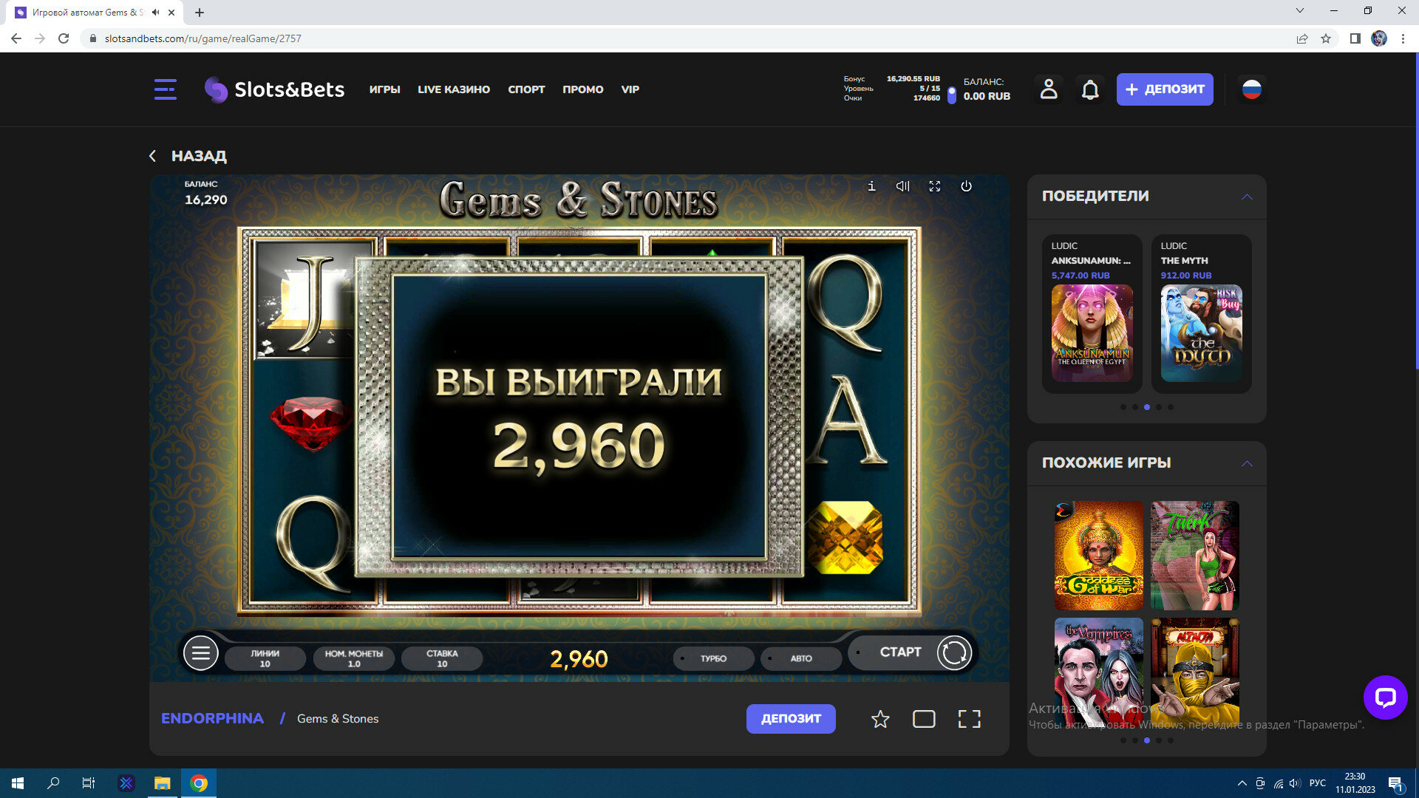The image size is (1419, 798).
Task: Open the user profile icon
Action: click(1049, 89)
